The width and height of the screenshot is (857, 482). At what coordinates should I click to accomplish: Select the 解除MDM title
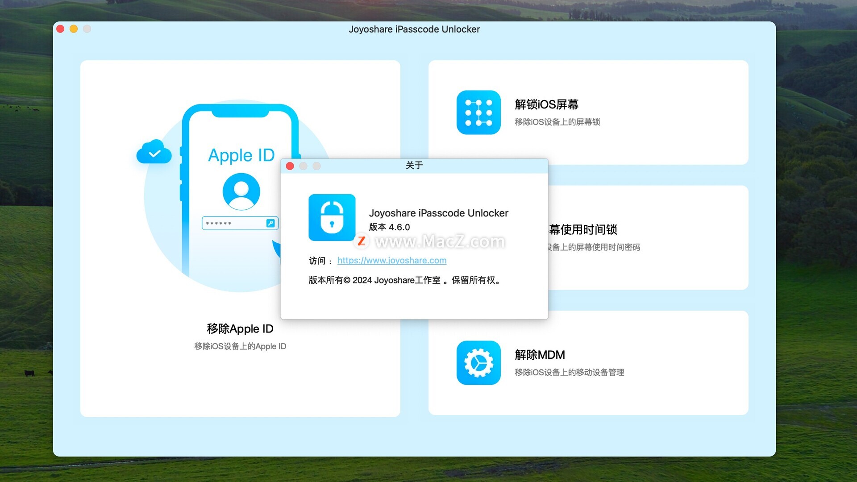point(540,355)
